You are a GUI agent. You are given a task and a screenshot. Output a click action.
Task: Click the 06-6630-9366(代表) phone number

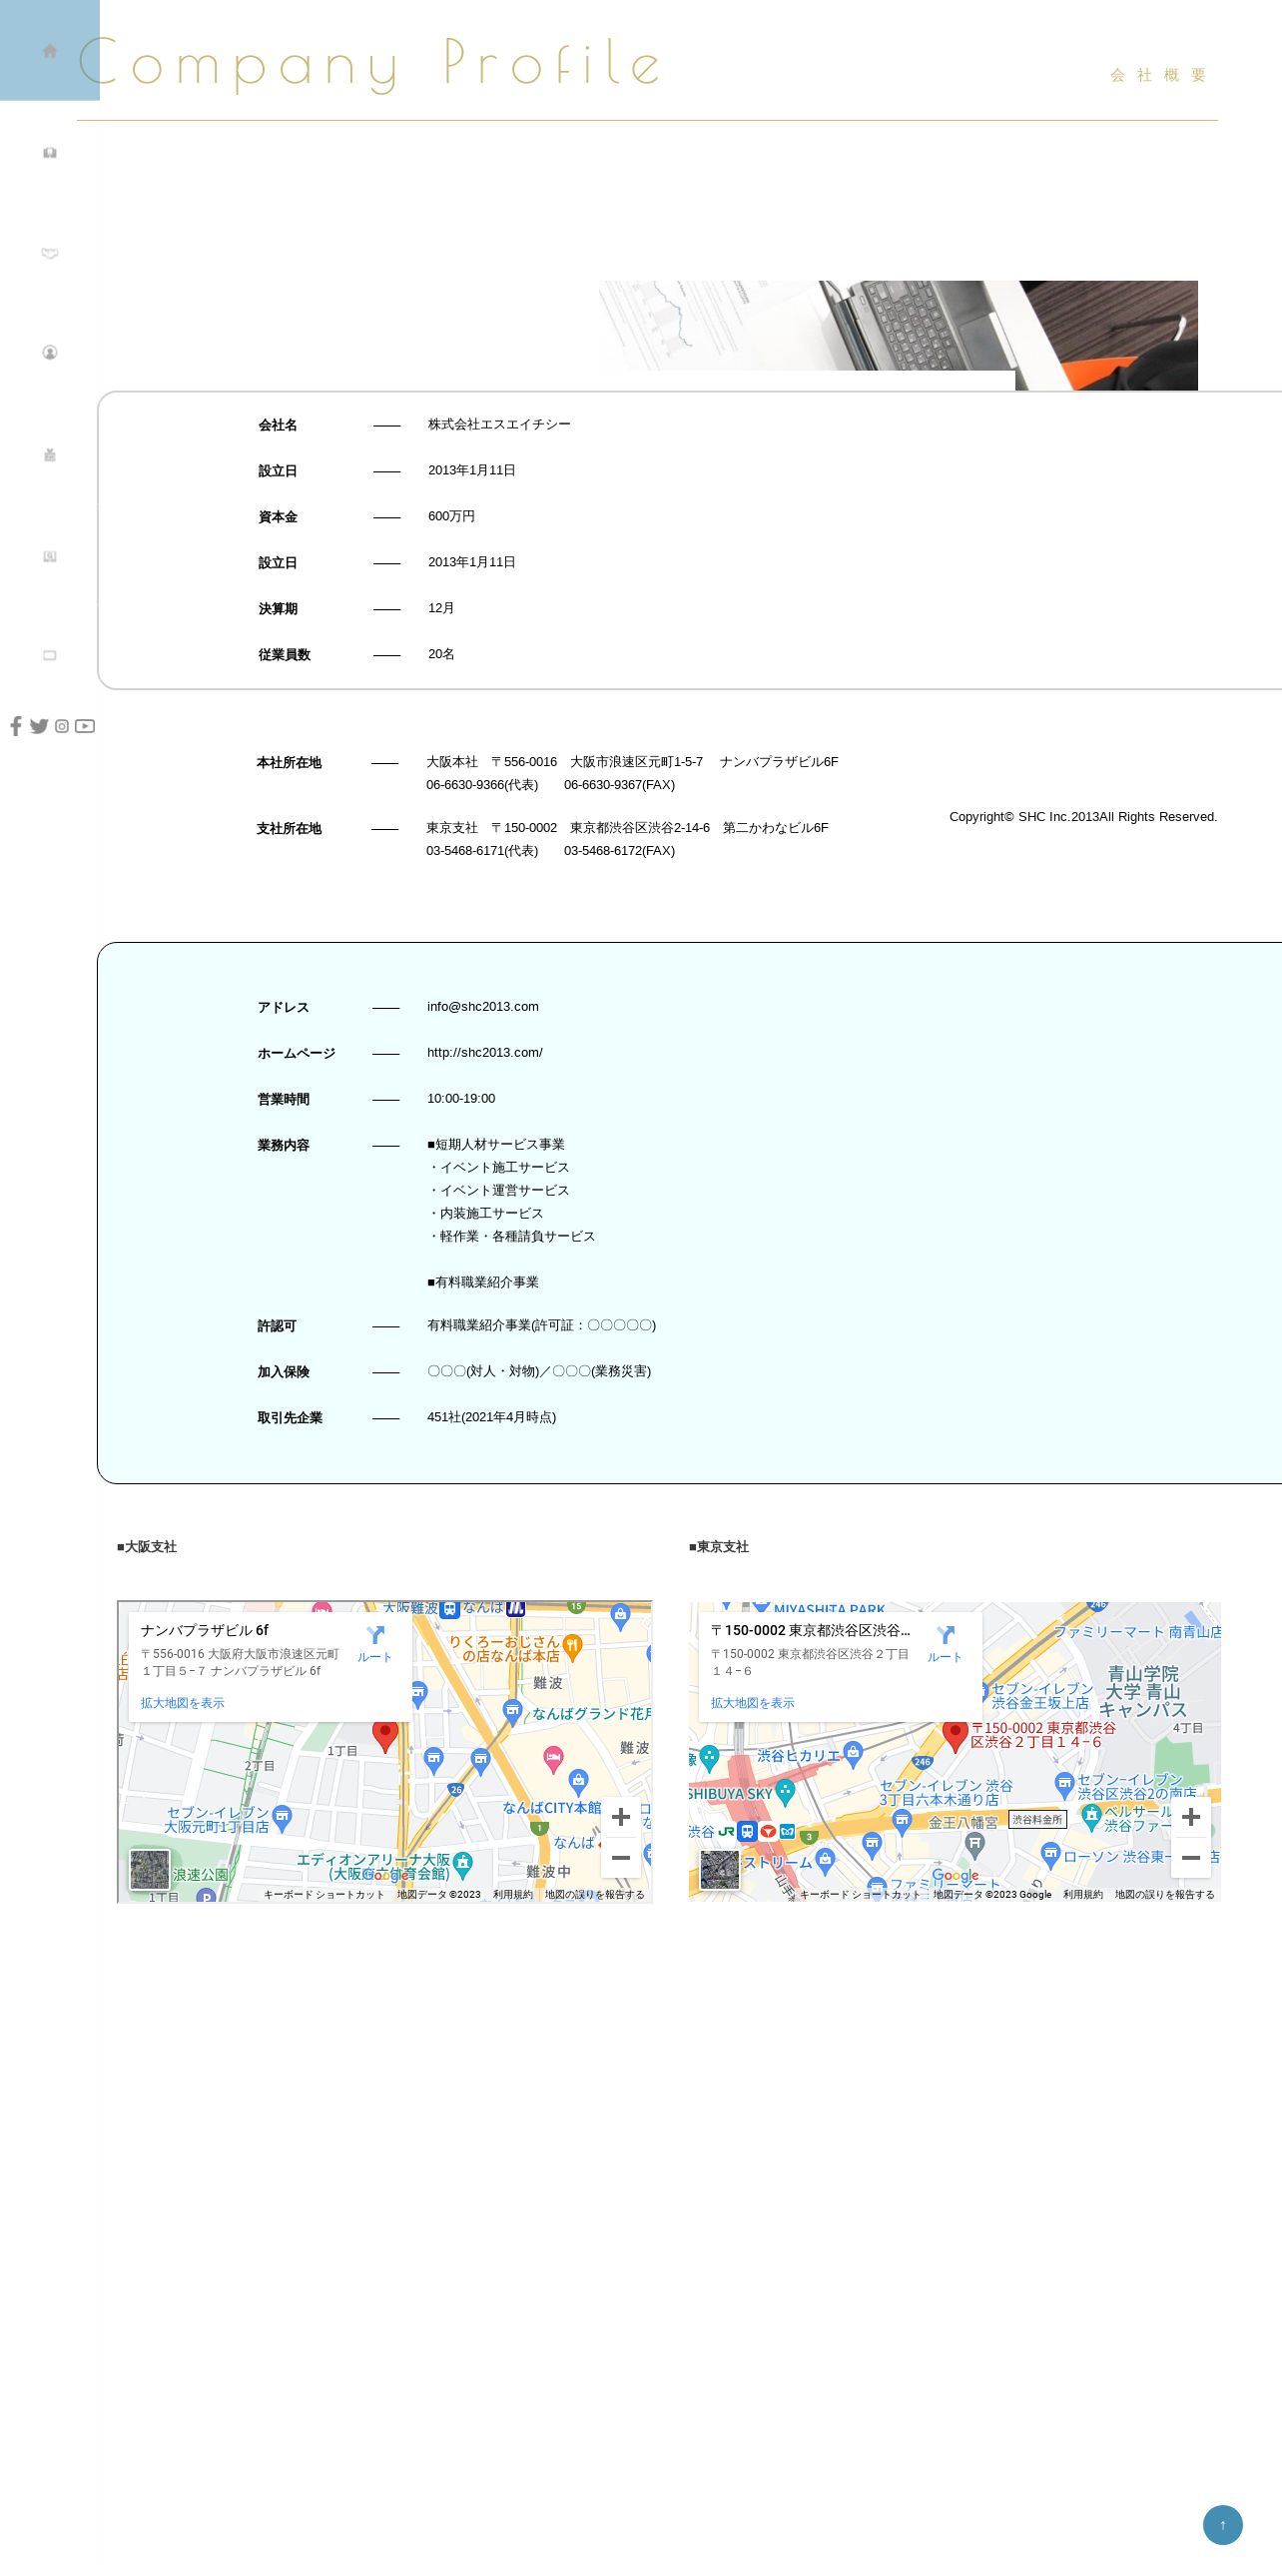click(x=482, y=785)
